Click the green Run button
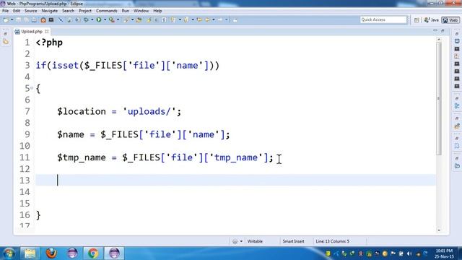The width and height of the screenshot is (462, 260). [x=99, y=19]
